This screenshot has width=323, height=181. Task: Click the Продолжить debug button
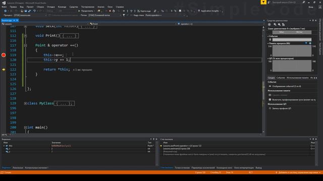(86, 11)
